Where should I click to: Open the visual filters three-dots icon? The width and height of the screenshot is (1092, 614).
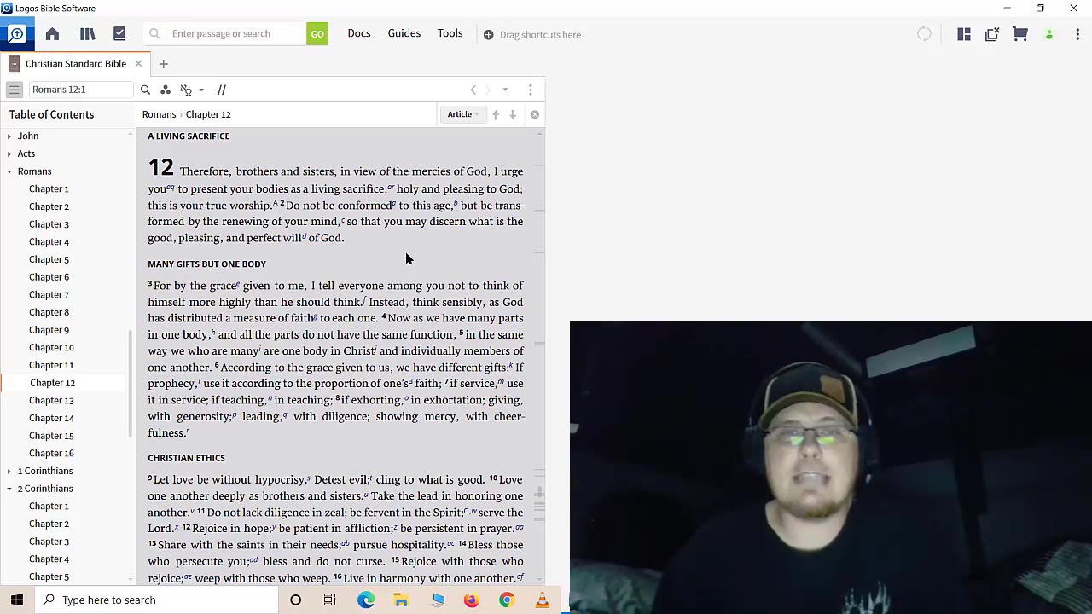pyautogui.click(x=166, y=90)
